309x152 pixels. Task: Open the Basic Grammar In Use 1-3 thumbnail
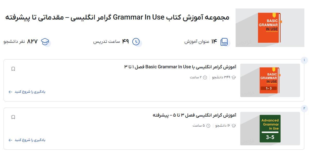coord(270,80)
